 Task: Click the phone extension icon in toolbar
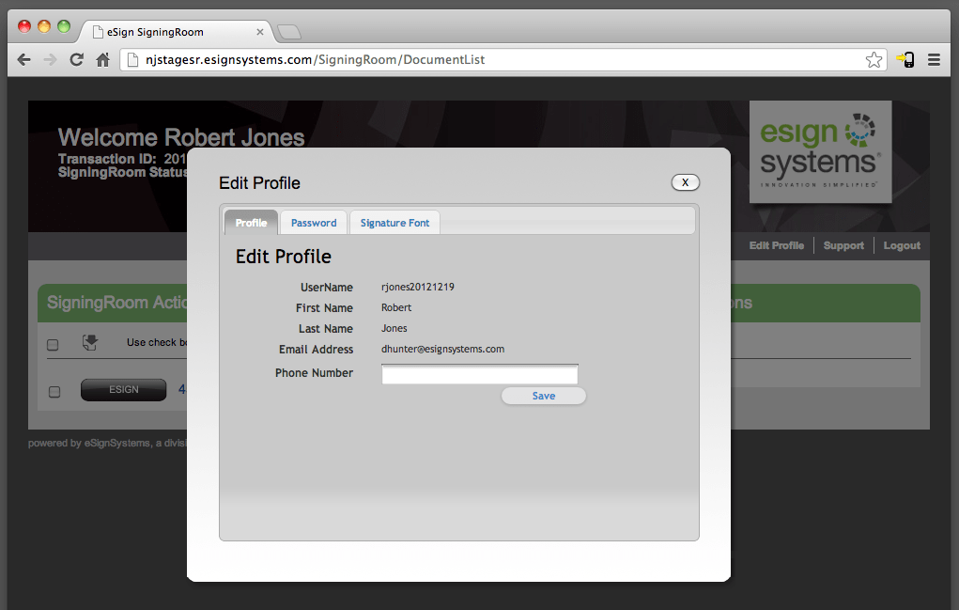pyautogui.click(x=905, y=60)
